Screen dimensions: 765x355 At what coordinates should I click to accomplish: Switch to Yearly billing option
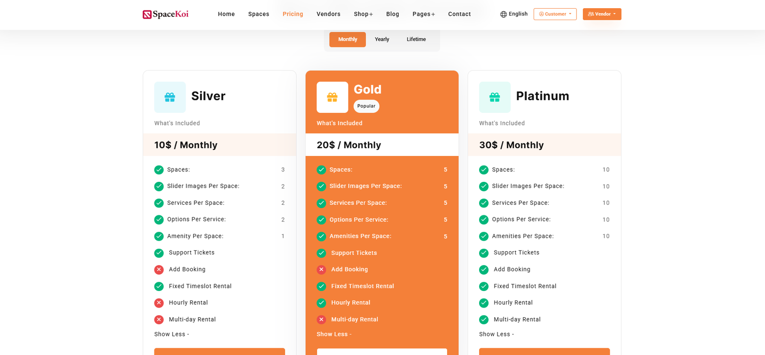coord(382,40)
